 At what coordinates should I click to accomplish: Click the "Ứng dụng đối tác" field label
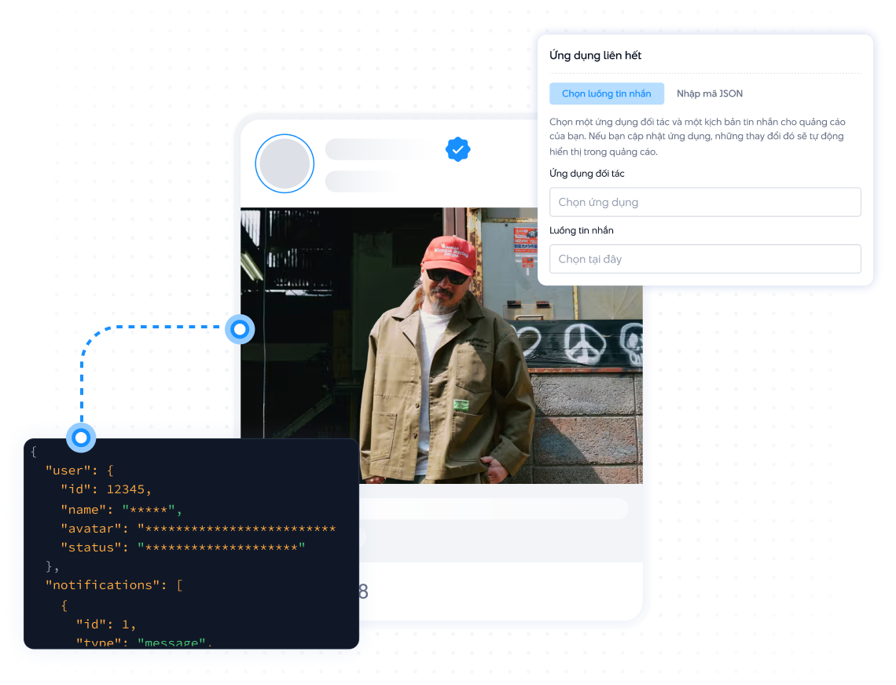click(586, 174)
